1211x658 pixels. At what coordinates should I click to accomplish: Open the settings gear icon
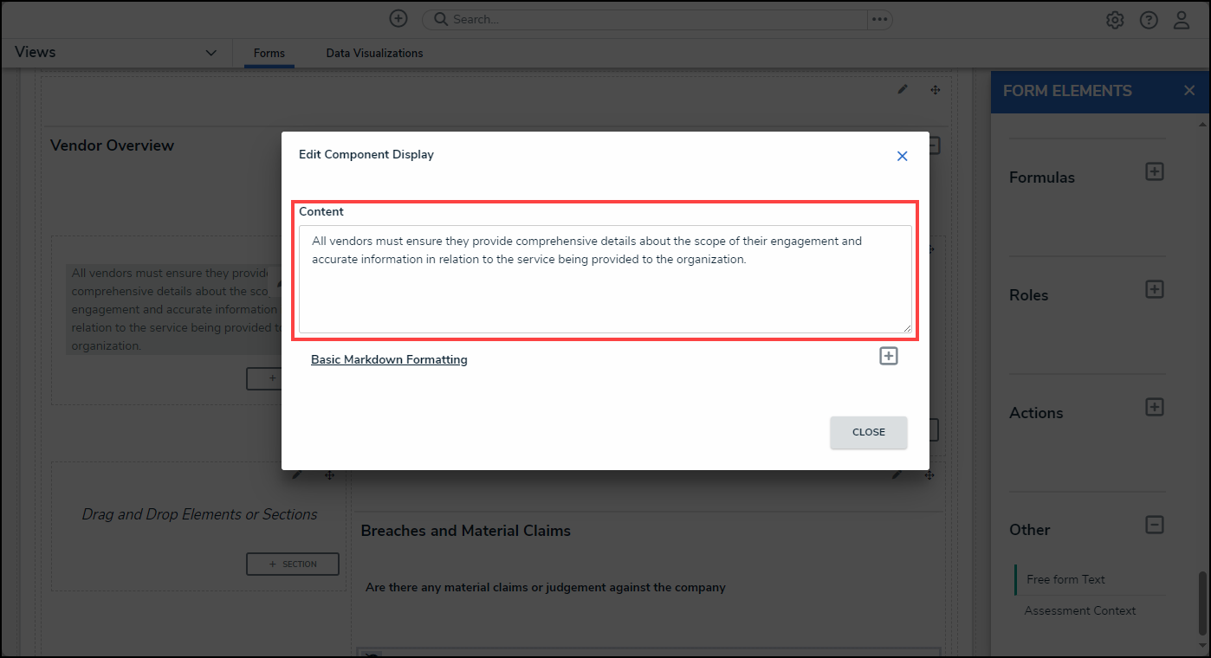pyautogui.click(x=1115, y=21)
